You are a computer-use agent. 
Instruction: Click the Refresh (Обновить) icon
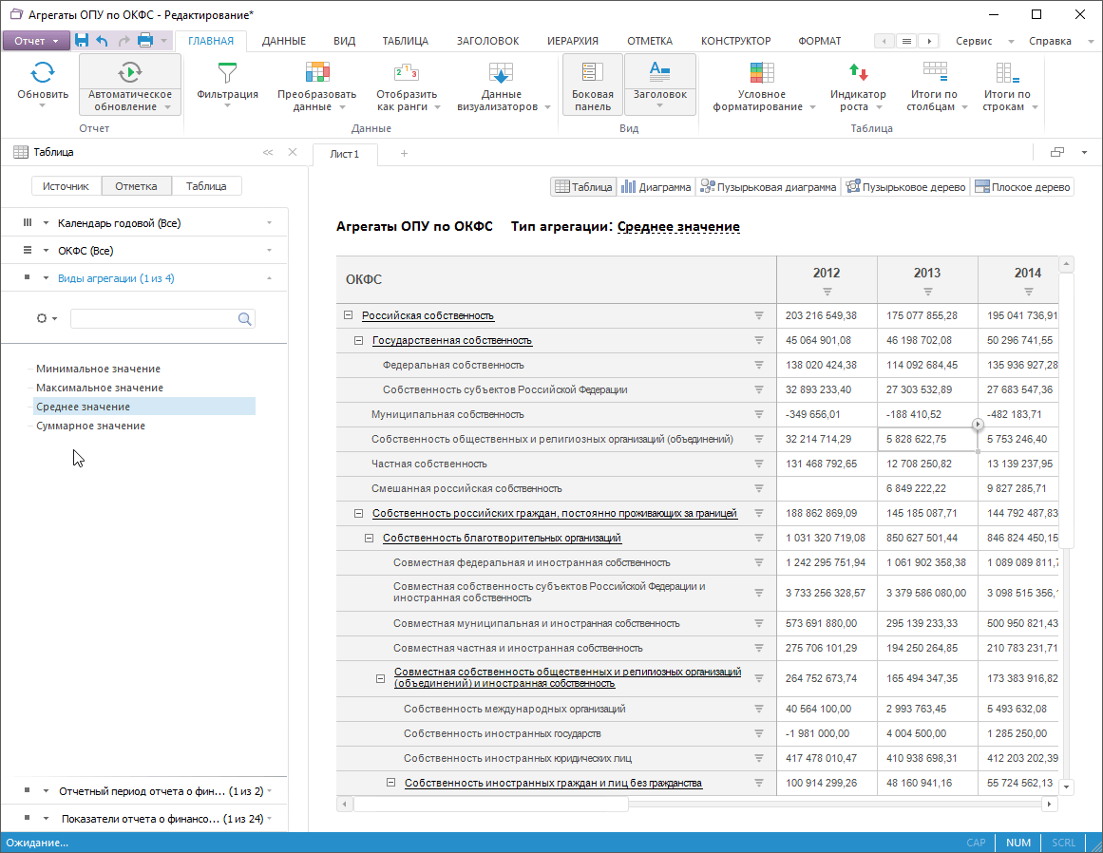click(43, 73)
